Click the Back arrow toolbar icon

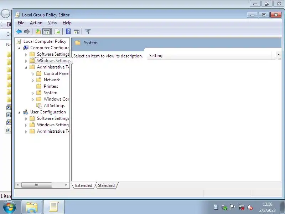click(x=19, y=32)
